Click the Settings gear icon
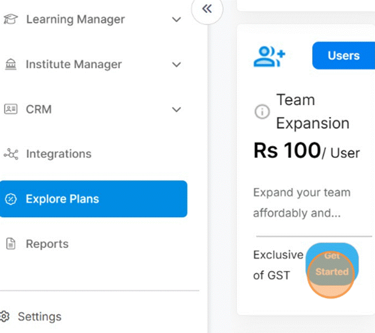 pos(4,316)
